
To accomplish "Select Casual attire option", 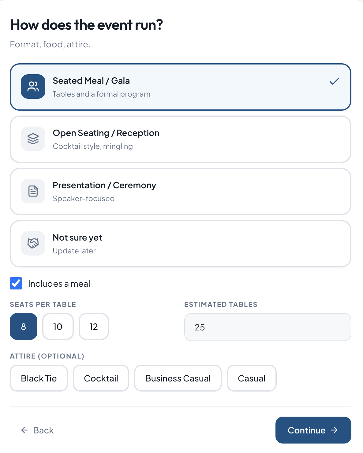I will (252, 378).
